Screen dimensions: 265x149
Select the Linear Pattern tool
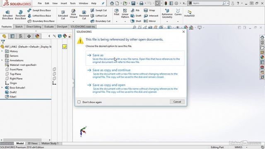pos(125,14)
